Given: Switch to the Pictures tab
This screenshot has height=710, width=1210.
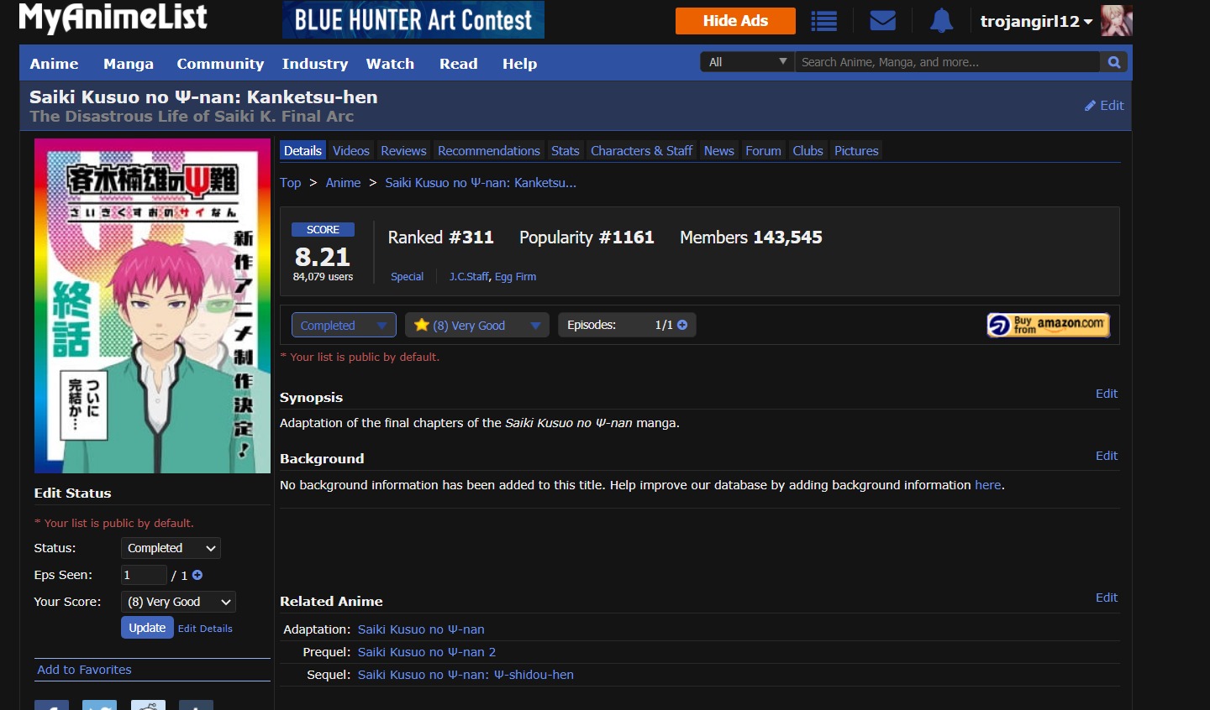Looking at the screenshot, I should pyautogui.click(x=856, y=151).
